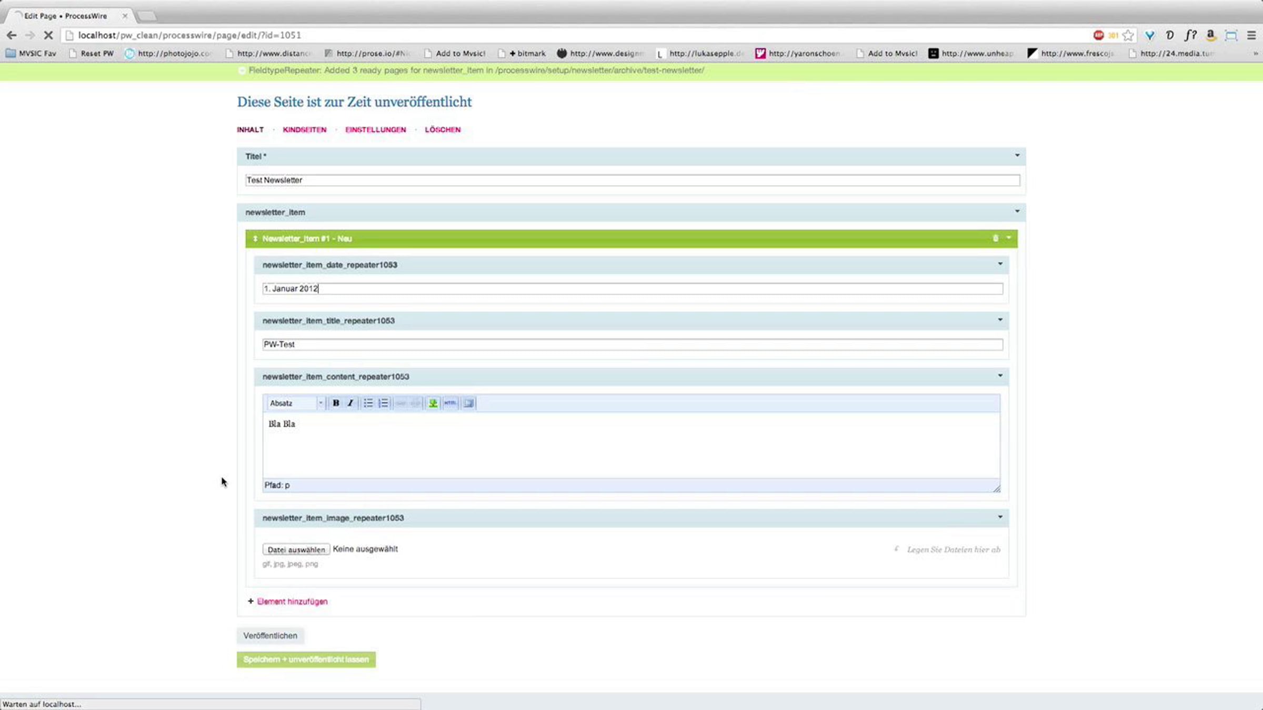
Task: Collapse newsletter_item_image_repeater1053 field
Action: (x=1000, y=516)
